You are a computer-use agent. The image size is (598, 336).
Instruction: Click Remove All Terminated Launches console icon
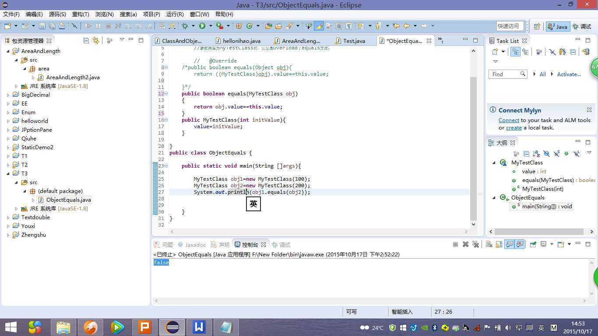pos(475,244)
